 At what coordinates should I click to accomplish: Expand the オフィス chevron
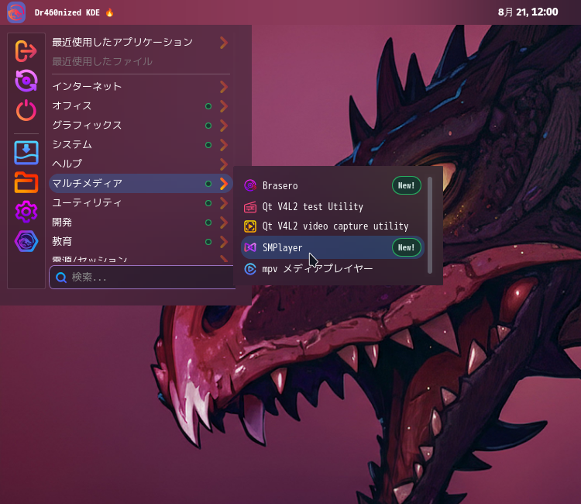click(223, 106)
